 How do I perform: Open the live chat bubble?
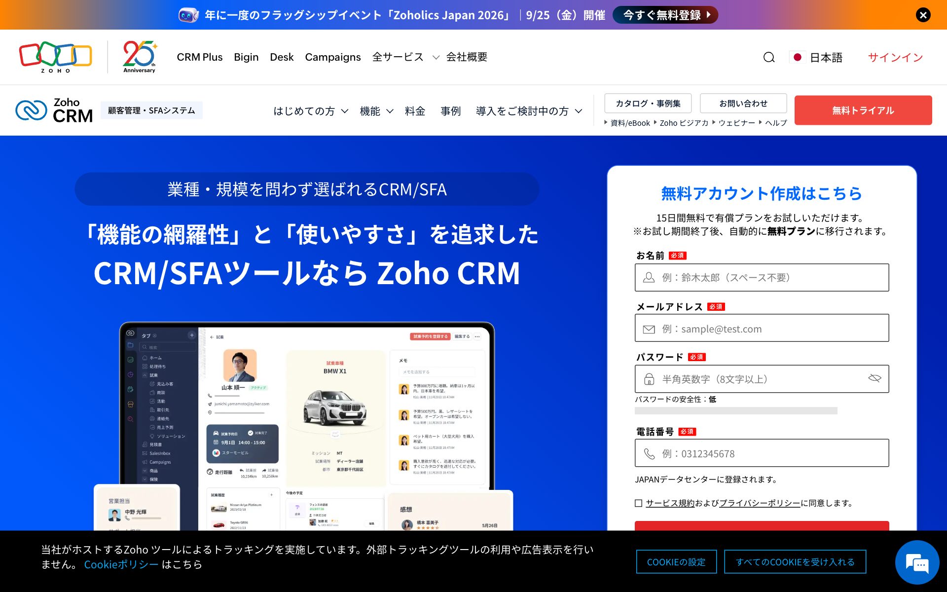pyautogui.click(x=917, y=562)
